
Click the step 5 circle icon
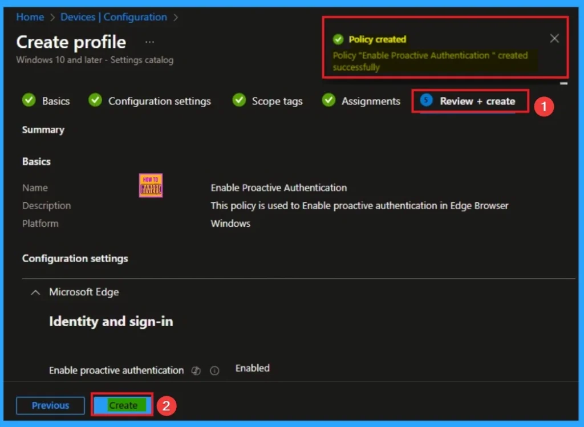click(x=426, y=100)
